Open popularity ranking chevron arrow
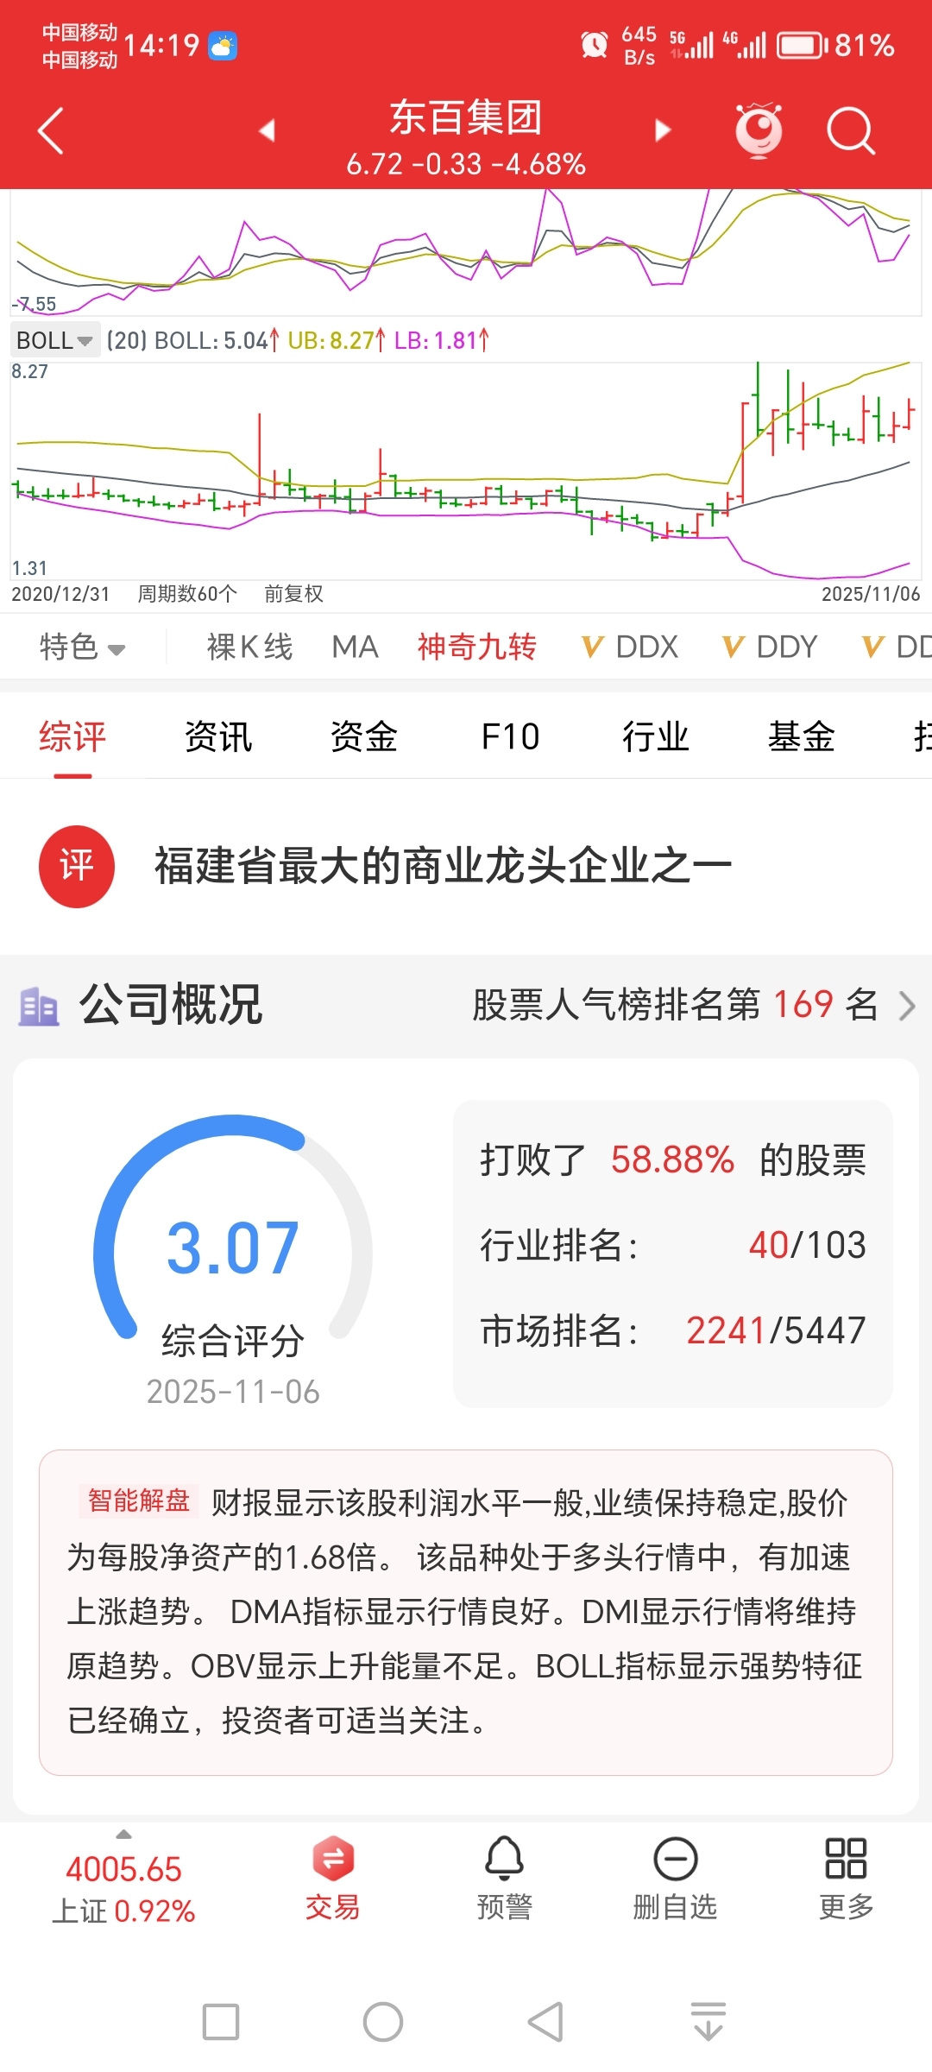 coord(907,1006)
